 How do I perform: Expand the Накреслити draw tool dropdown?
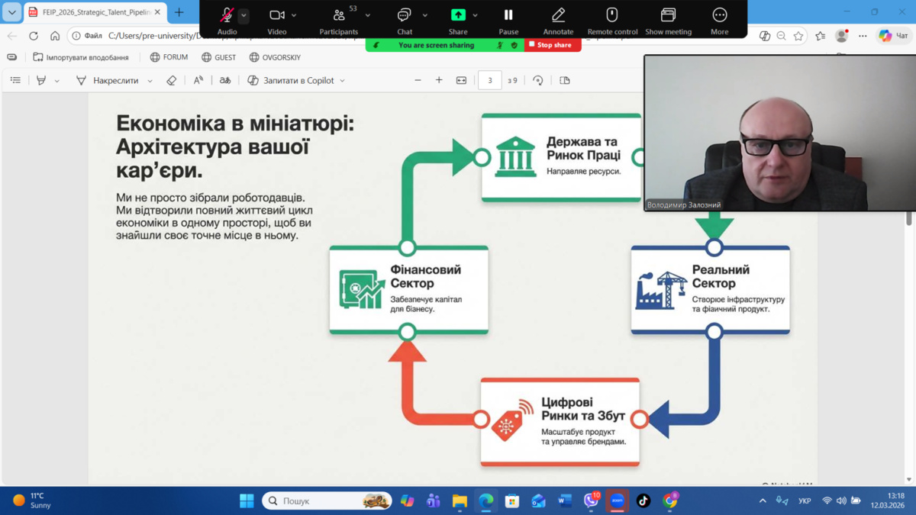tap(150, 81)
